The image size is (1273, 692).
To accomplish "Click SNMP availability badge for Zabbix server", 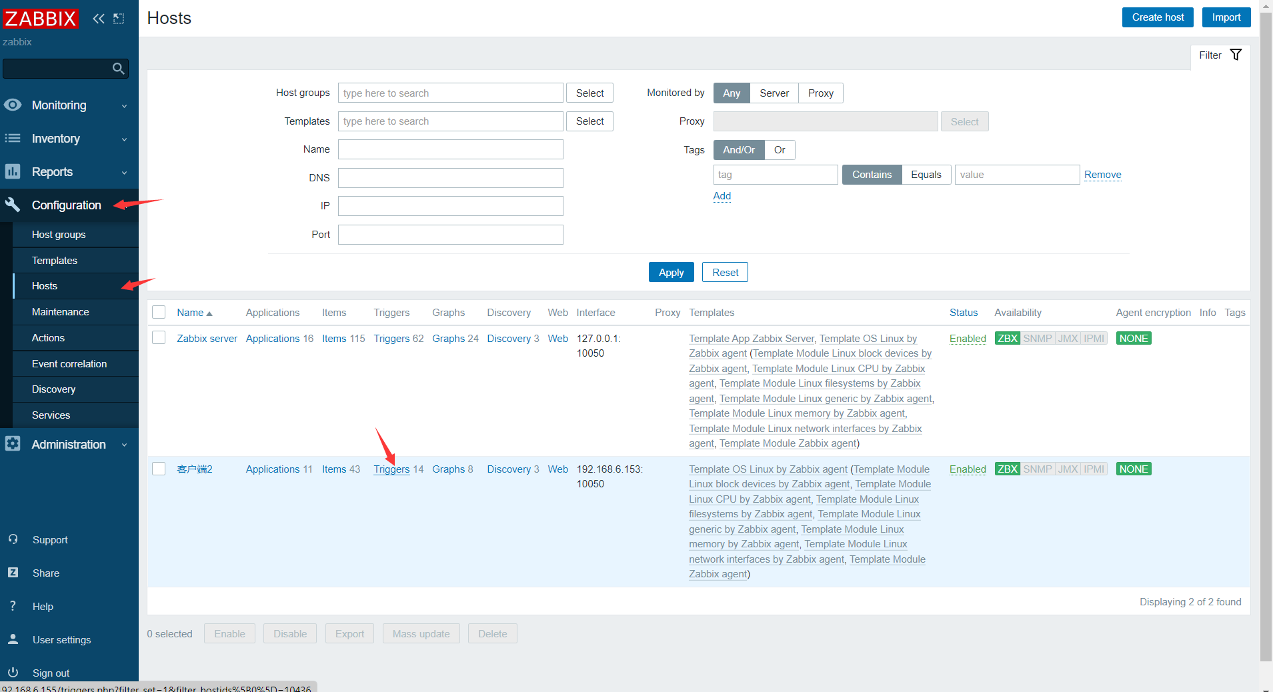I will pos(1038,339).
